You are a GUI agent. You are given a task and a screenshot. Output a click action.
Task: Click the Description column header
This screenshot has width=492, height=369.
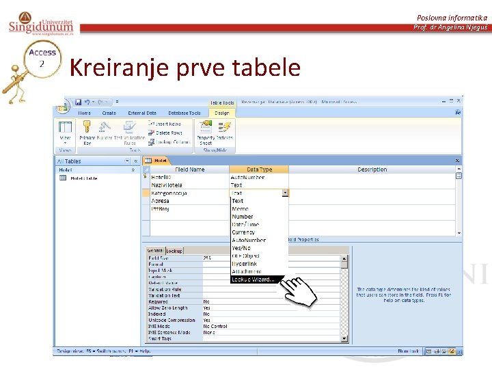[x=372, y=169]
